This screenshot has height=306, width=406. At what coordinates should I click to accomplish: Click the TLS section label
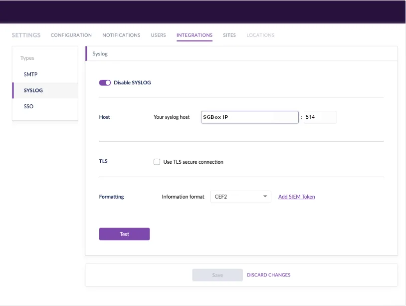click(103, 161)
